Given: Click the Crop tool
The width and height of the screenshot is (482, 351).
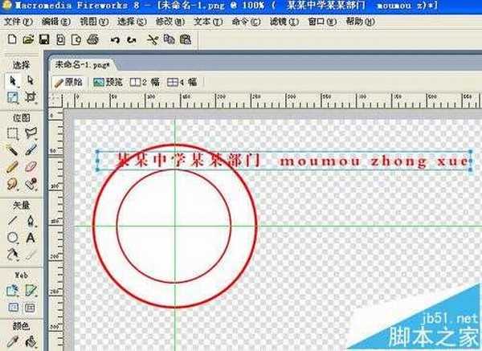Looking at the screenshot, I should click(x=31, y=97).
